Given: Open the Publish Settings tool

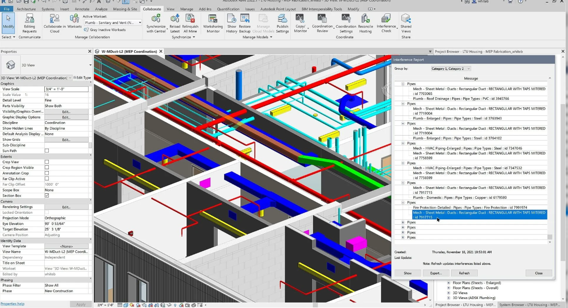Looking at the screenshot, I should pos(282,19).
